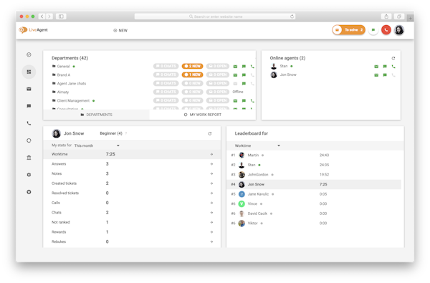Click the To solve 2 button
Image resolution: width=430 pixels, height=283 pixels.
pos(348,30)
